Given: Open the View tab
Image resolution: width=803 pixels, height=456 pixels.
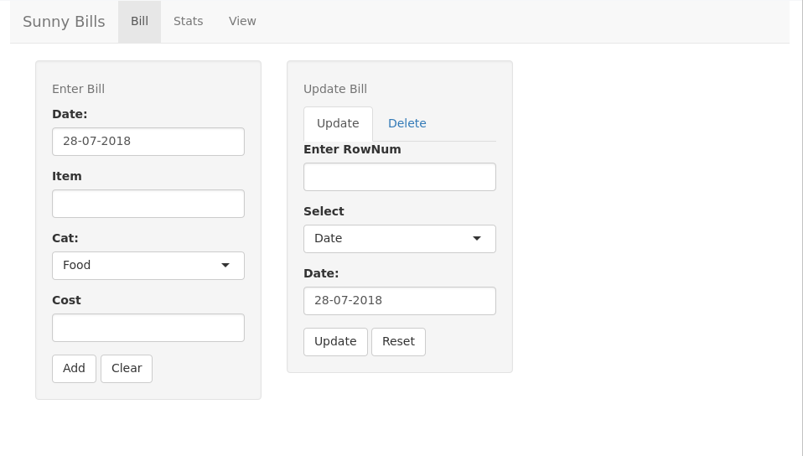Looking at the screenshot, I should pos(242,22).
